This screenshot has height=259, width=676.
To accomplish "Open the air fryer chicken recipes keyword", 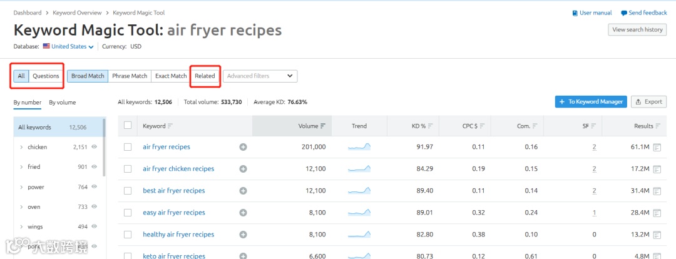I will [178, 169].
